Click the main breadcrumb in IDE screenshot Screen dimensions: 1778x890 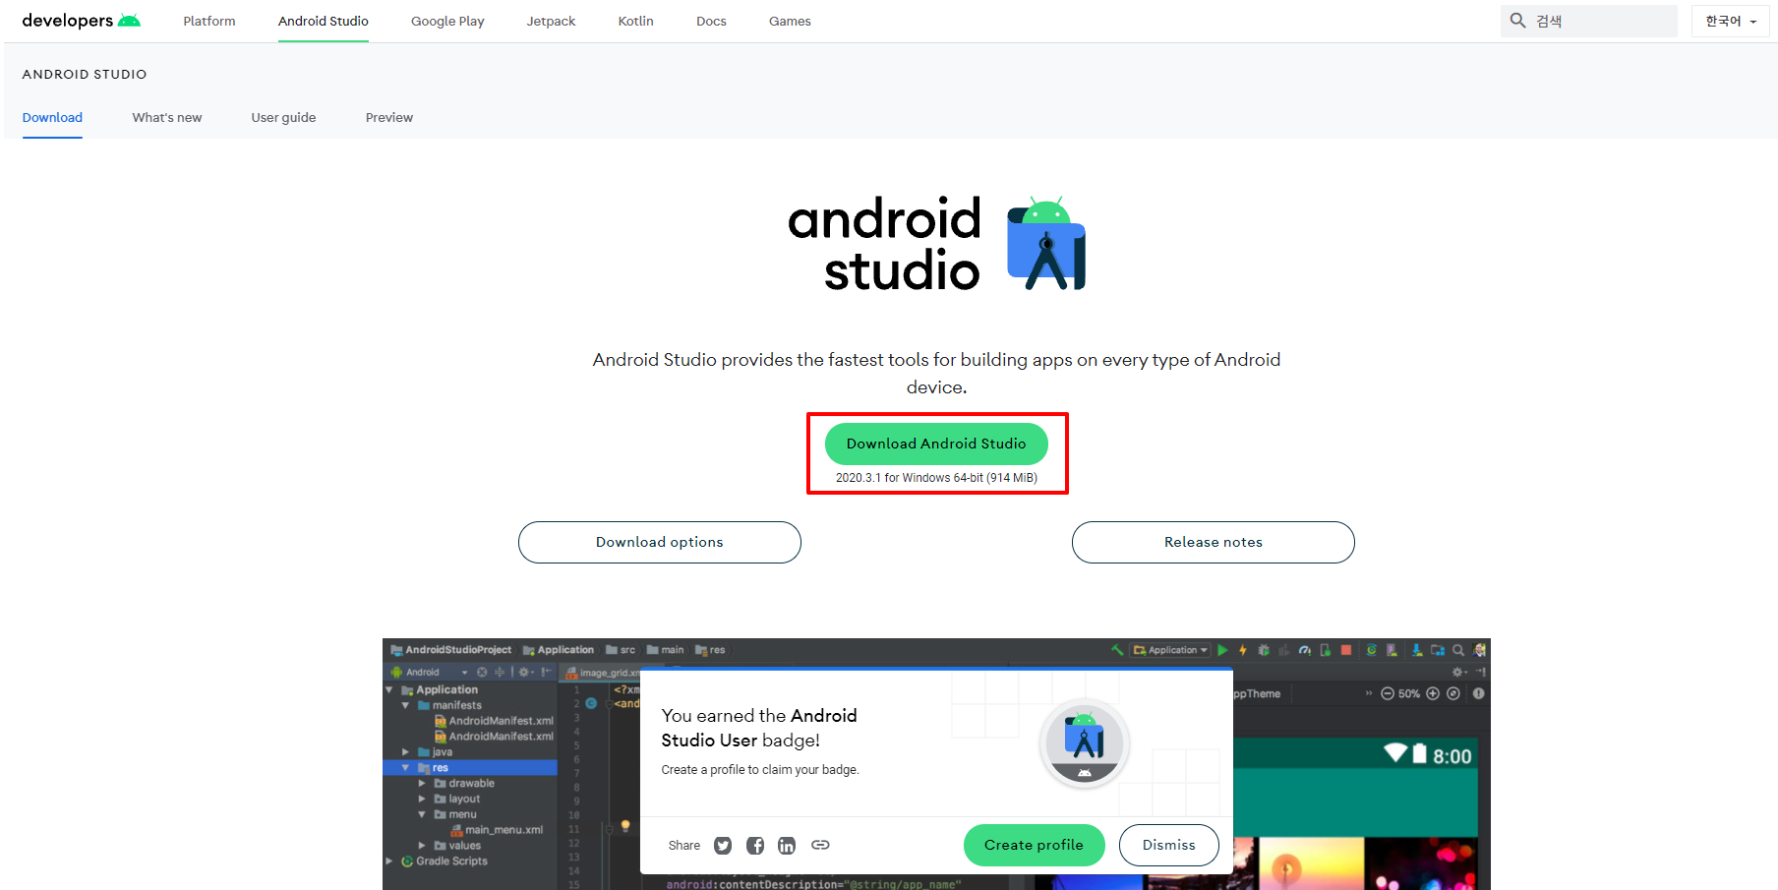666,650
